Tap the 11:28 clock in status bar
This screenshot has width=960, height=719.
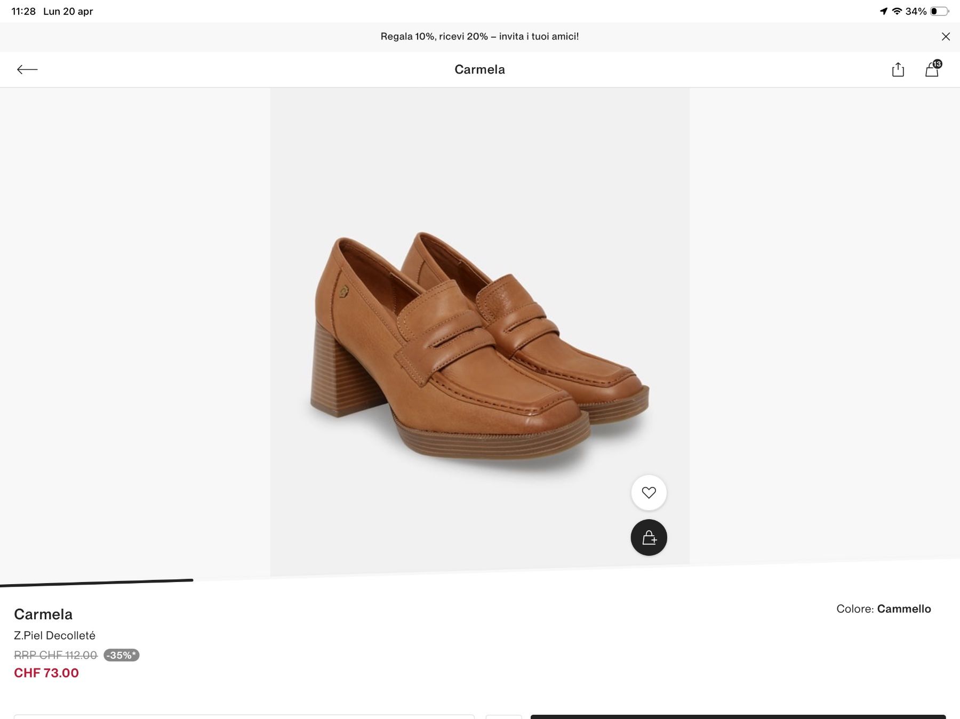23,11
